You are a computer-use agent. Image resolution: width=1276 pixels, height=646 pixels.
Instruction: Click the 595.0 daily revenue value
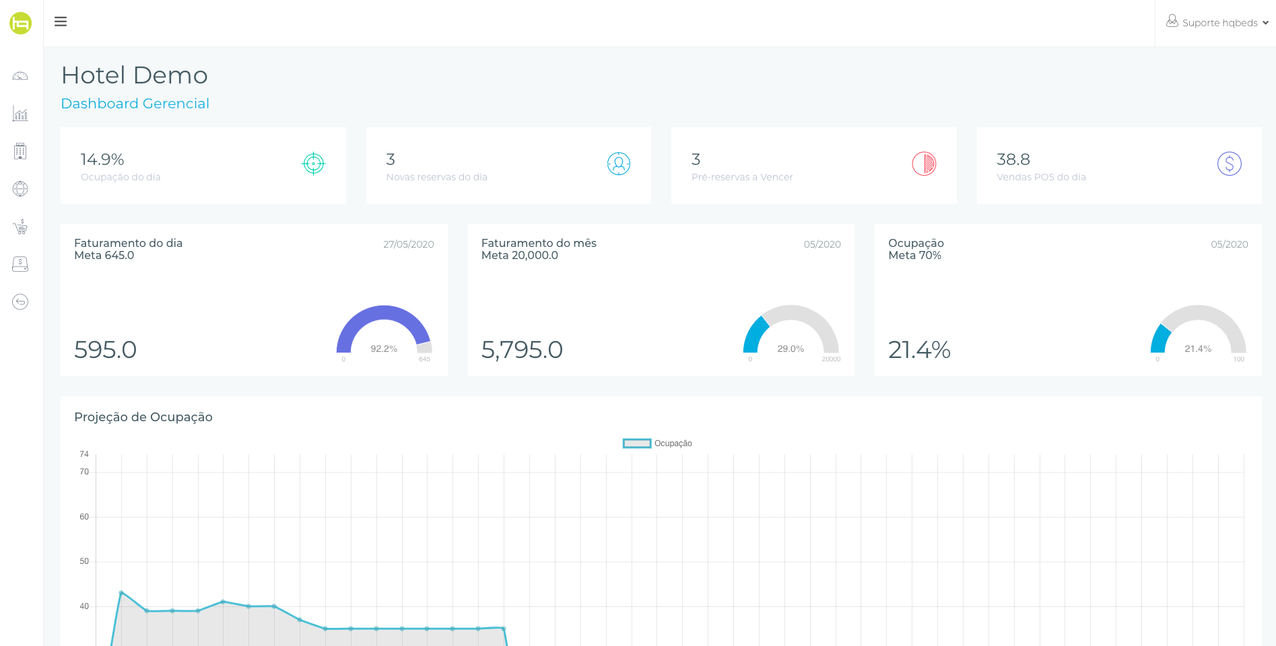106,350
